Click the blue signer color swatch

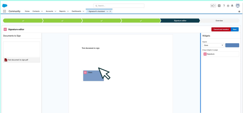point(232,45)
